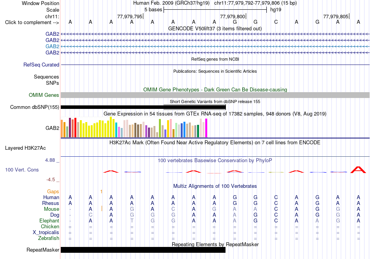Select the Zebrafish alignment row label

(49, 238)
